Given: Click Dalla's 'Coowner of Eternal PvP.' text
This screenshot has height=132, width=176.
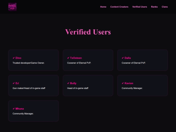Looking at the screenshot, I should click(x=134, y=63).
